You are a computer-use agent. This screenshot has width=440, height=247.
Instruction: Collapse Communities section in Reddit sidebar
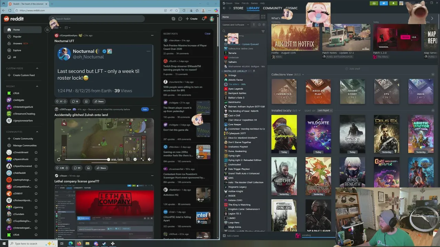(x=37, y=132)
